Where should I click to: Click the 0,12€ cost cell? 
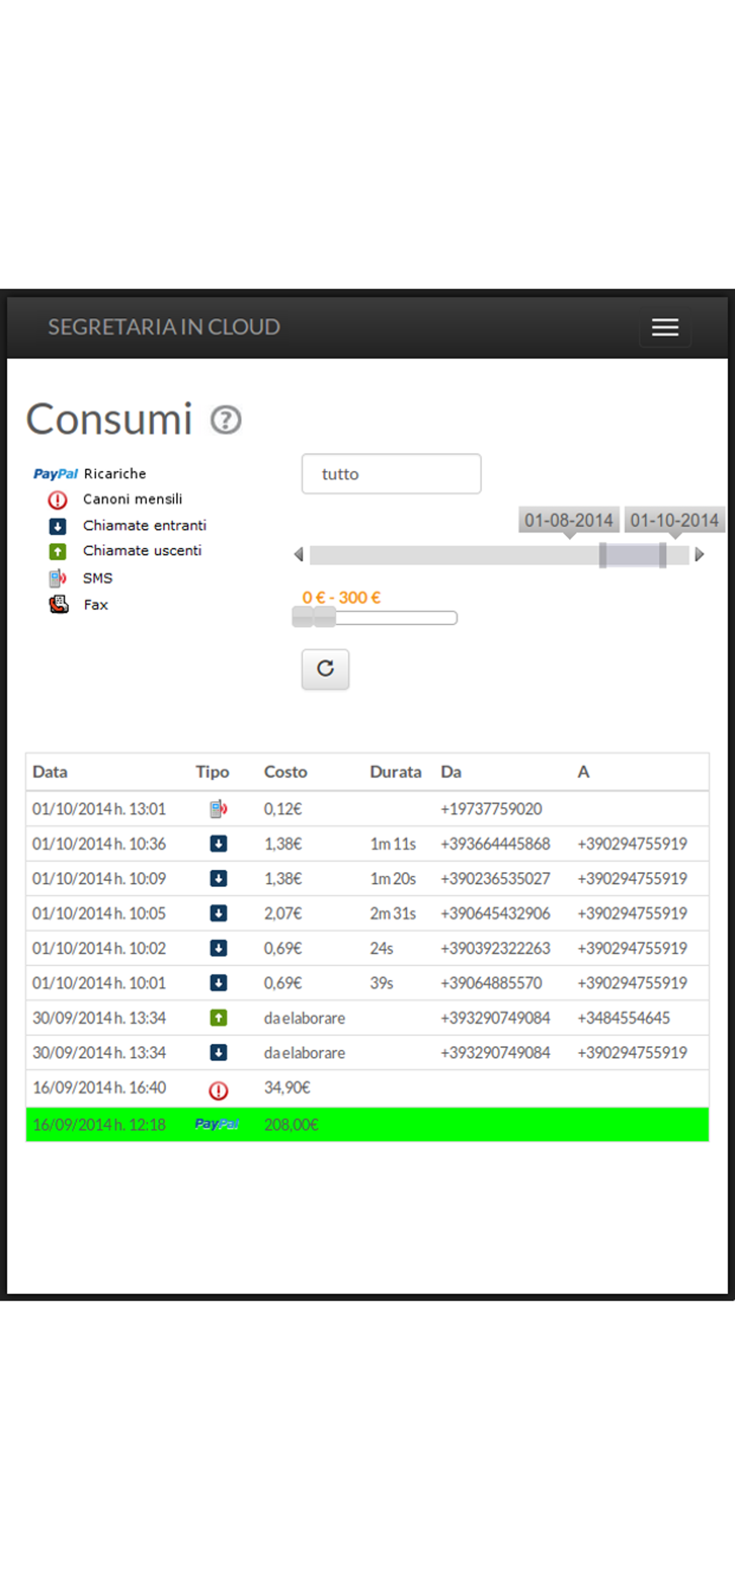pos(283,809)
